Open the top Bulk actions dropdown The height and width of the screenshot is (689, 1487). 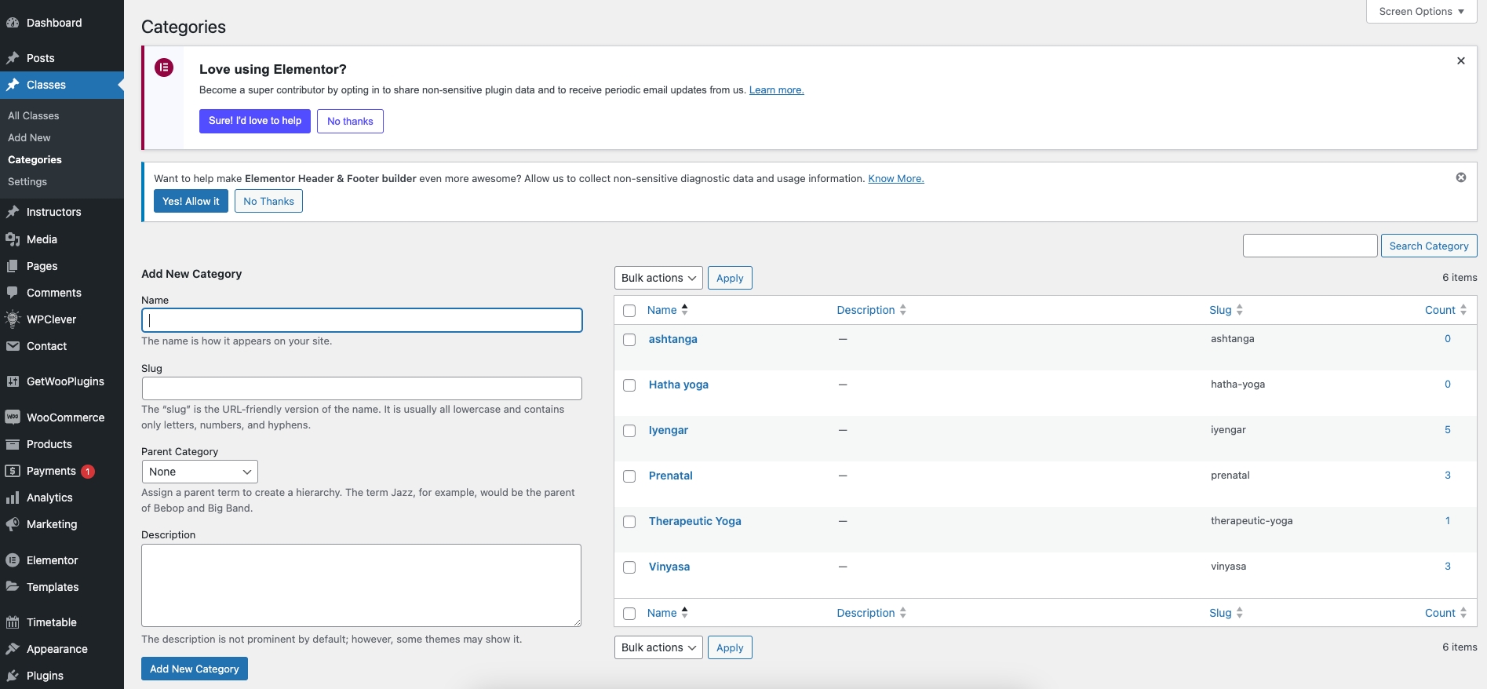(x=658, y=279)
